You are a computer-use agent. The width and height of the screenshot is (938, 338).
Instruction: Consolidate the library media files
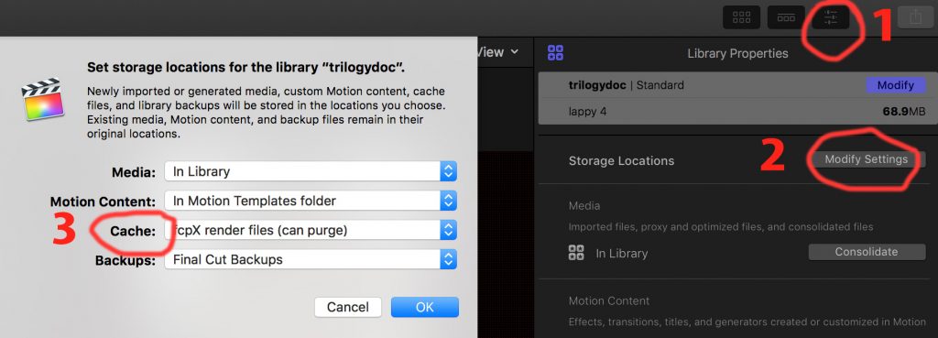point(867,252)
